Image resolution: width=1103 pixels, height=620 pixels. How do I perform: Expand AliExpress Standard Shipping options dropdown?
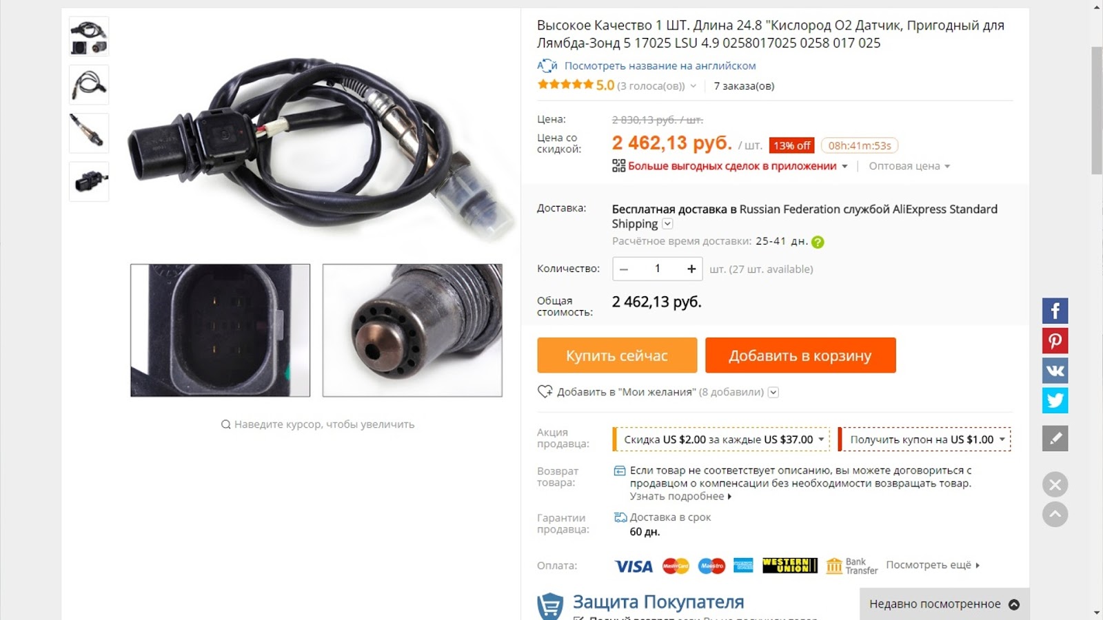pos(667,224)
